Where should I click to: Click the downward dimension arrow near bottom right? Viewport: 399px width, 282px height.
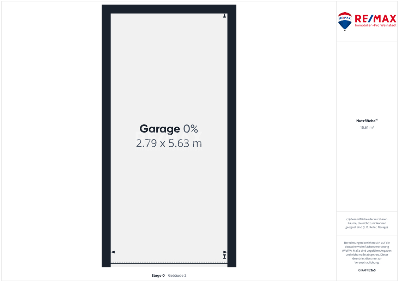(224, 257)
